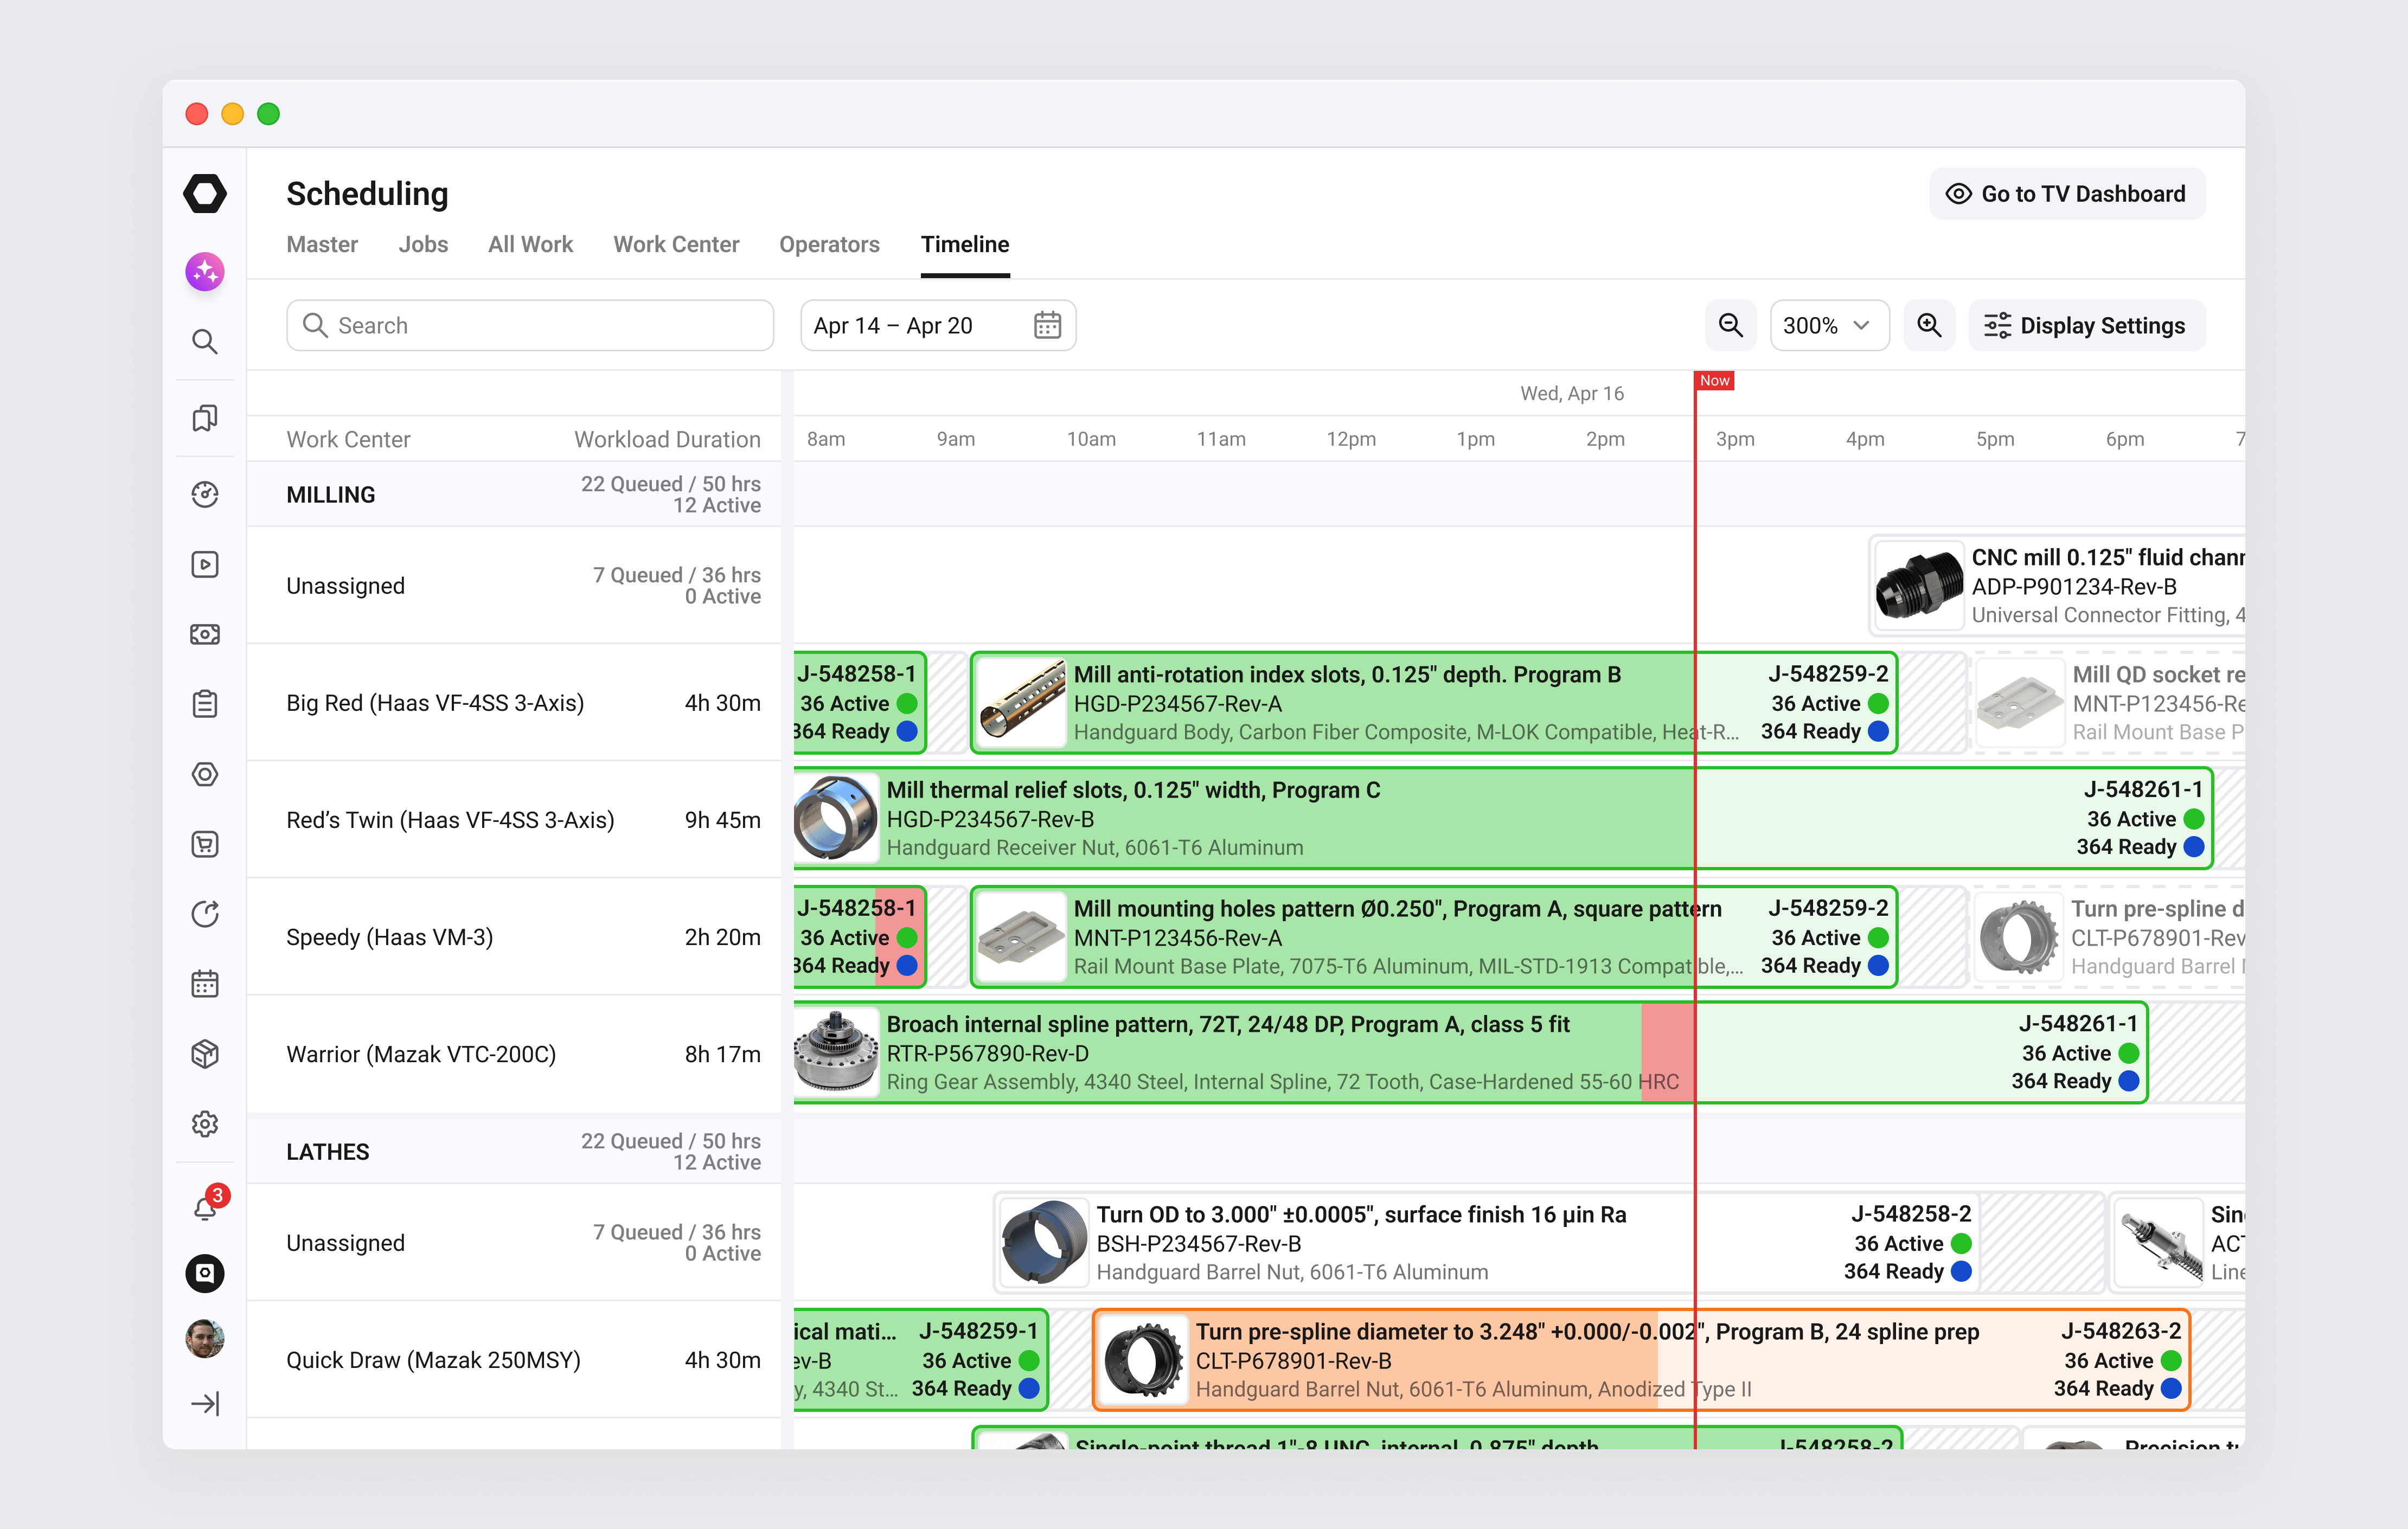Open the Mill thermal relief slots job card
This screenshot has width=2408, height=1529.
[x=1503, y=818]
